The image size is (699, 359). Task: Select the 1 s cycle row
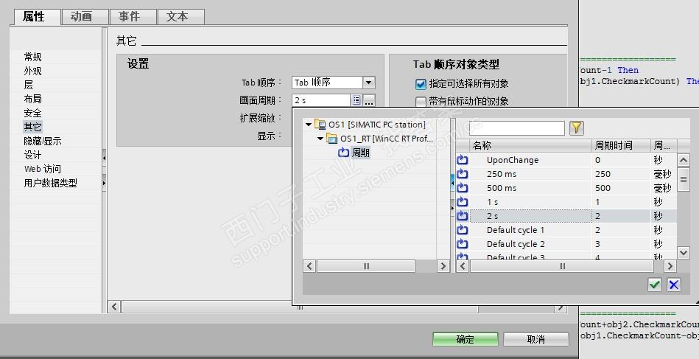566,202
